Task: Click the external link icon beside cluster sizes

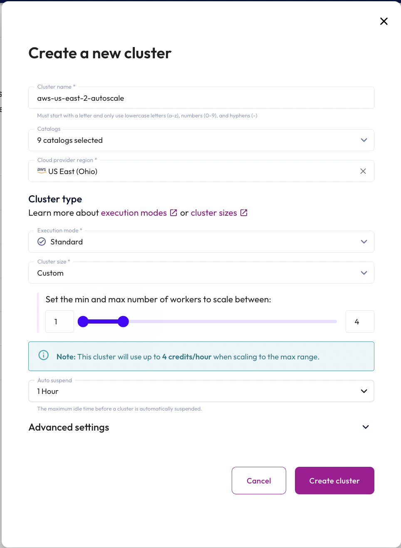Action: tap(244, 213)
